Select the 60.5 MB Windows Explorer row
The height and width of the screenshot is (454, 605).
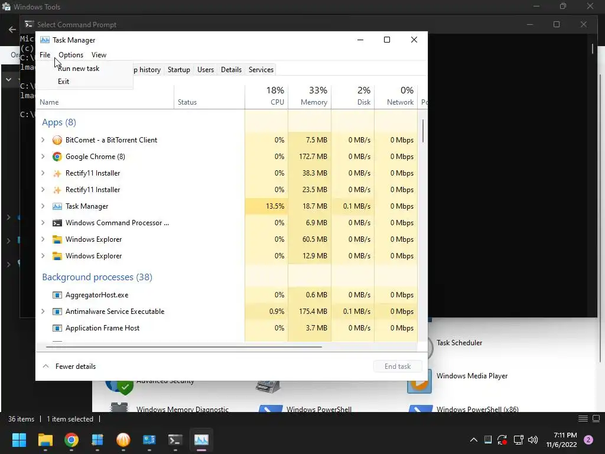click(227, 239)
